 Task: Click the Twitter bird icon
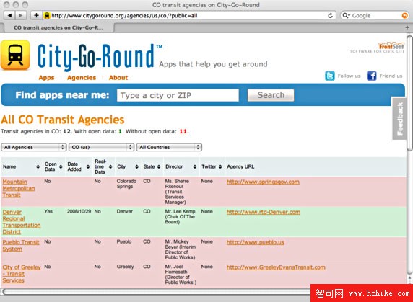coord(330,76)
